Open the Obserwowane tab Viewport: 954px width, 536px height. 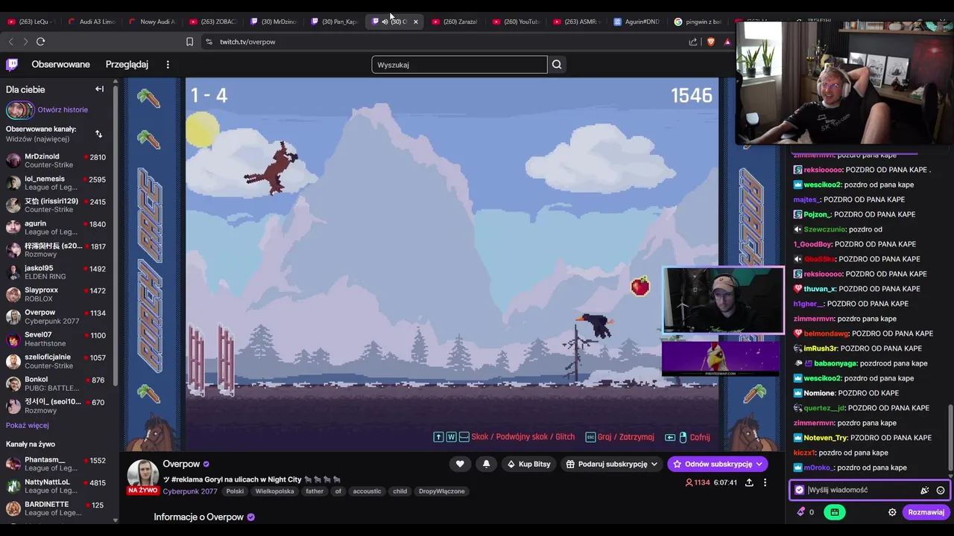60,65
